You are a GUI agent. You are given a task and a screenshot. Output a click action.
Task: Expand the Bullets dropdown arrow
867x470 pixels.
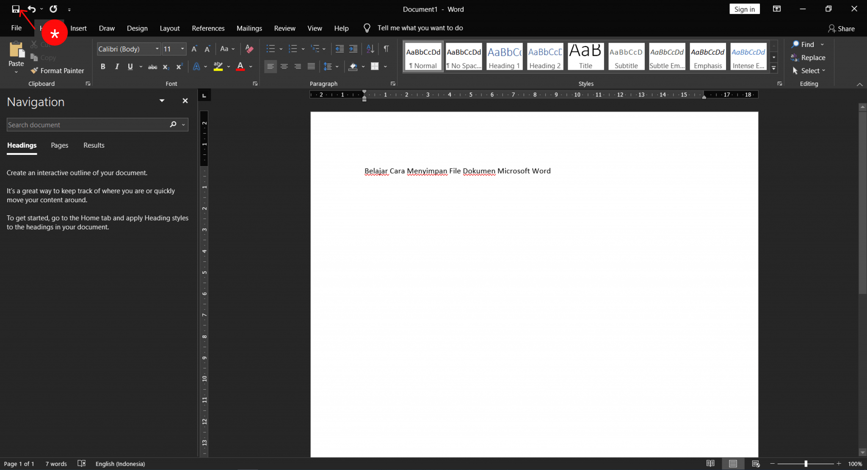[x=281, y=49]
